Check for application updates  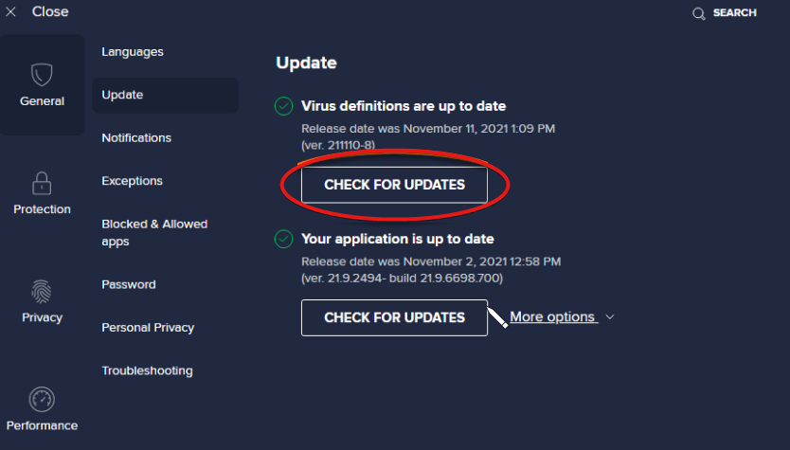(394, 317)
